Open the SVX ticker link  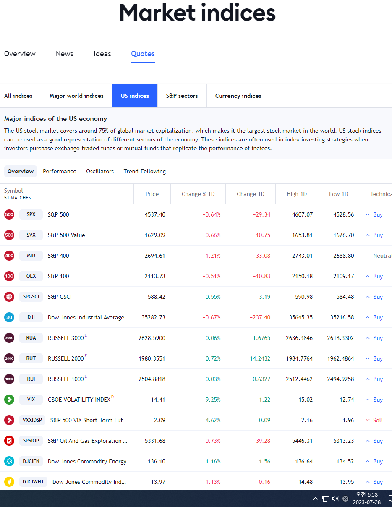31,235
